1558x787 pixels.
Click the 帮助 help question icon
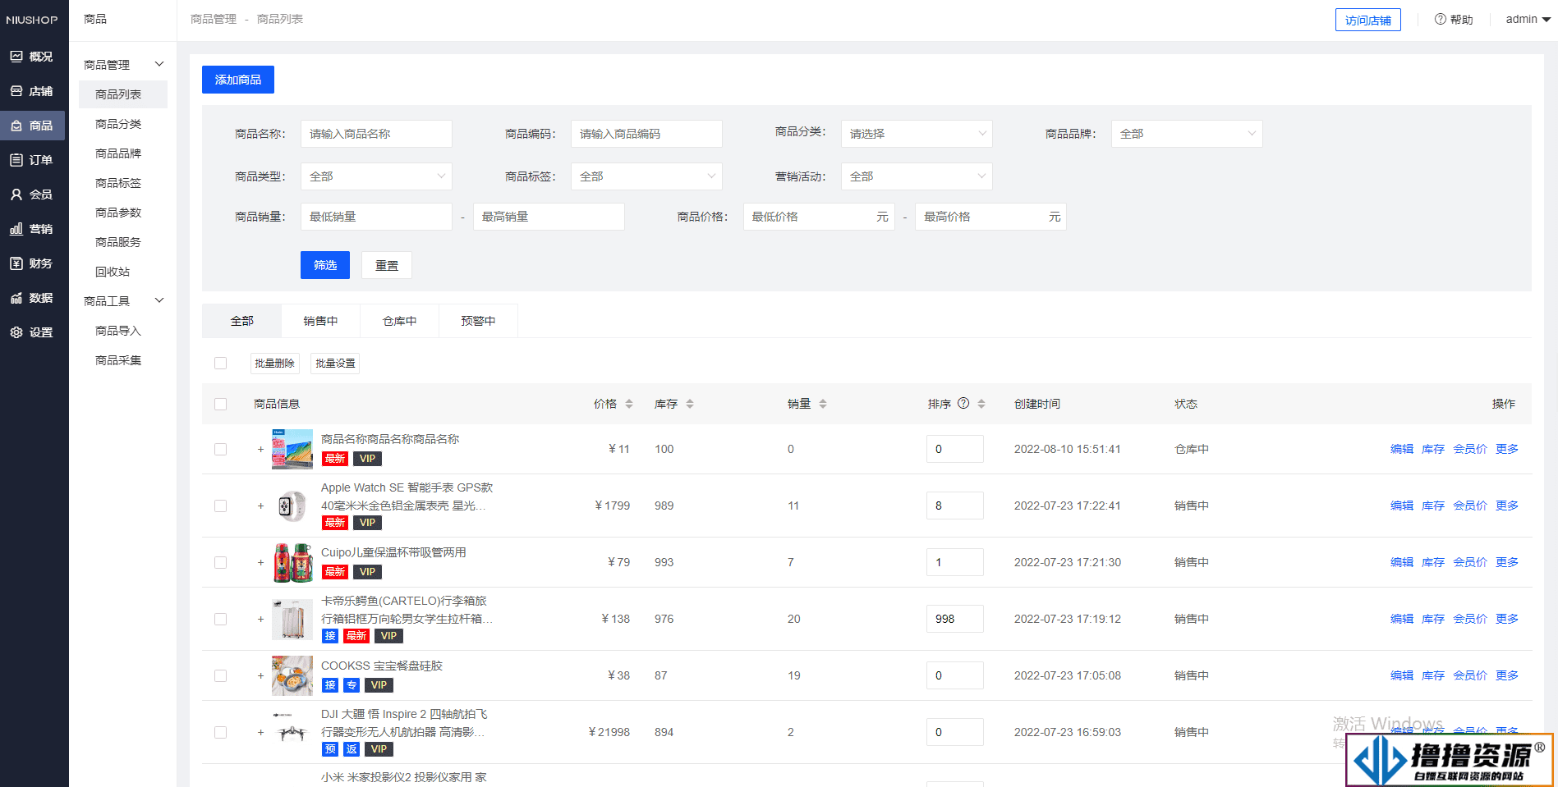coord(1441,19)
